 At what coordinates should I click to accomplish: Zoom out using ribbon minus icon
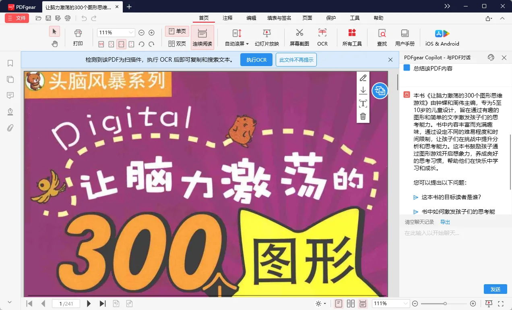pyautogui.click(x=142, y=33)
